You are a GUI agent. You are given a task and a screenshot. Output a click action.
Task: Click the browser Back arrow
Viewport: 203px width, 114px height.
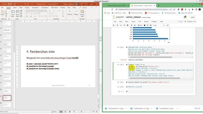pyautogui.click(x=105, y=9)
